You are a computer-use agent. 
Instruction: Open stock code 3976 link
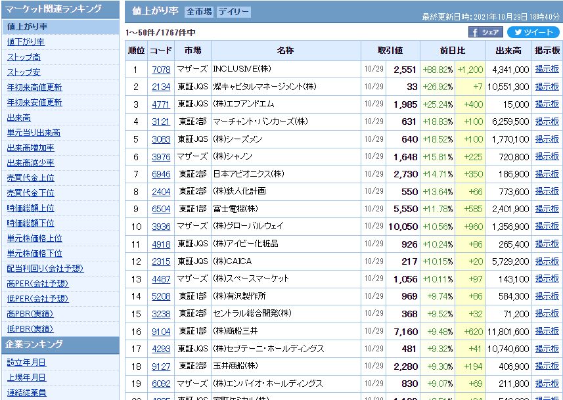[x=161, y=156]
